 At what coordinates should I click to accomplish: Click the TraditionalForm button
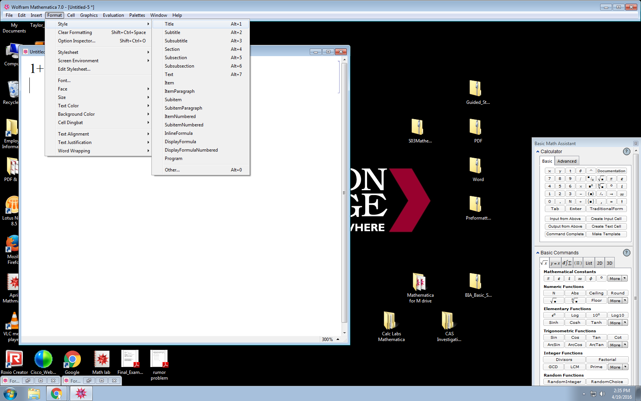pos(606,209)
